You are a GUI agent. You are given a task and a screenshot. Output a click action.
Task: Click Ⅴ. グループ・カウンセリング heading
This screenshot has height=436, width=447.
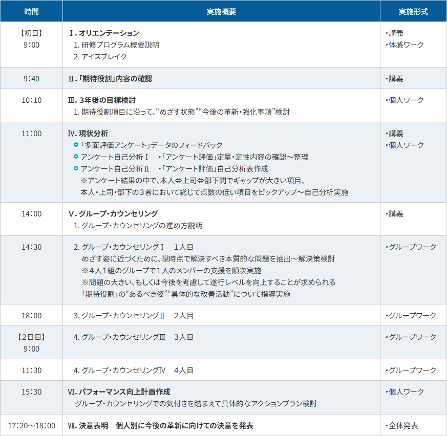[x=113, y=214]
